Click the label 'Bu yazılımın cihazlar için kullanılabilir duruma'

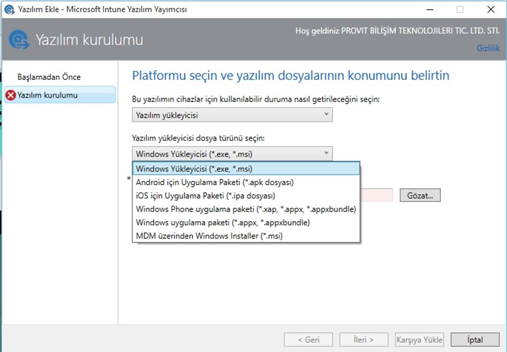click(x=256, y=99)
